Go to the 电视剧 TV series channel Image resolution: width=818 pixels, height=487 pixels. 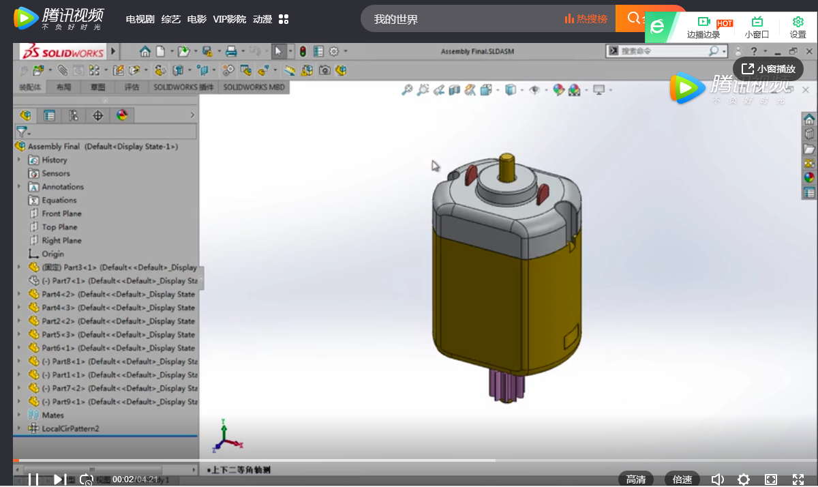pos(140,19)
